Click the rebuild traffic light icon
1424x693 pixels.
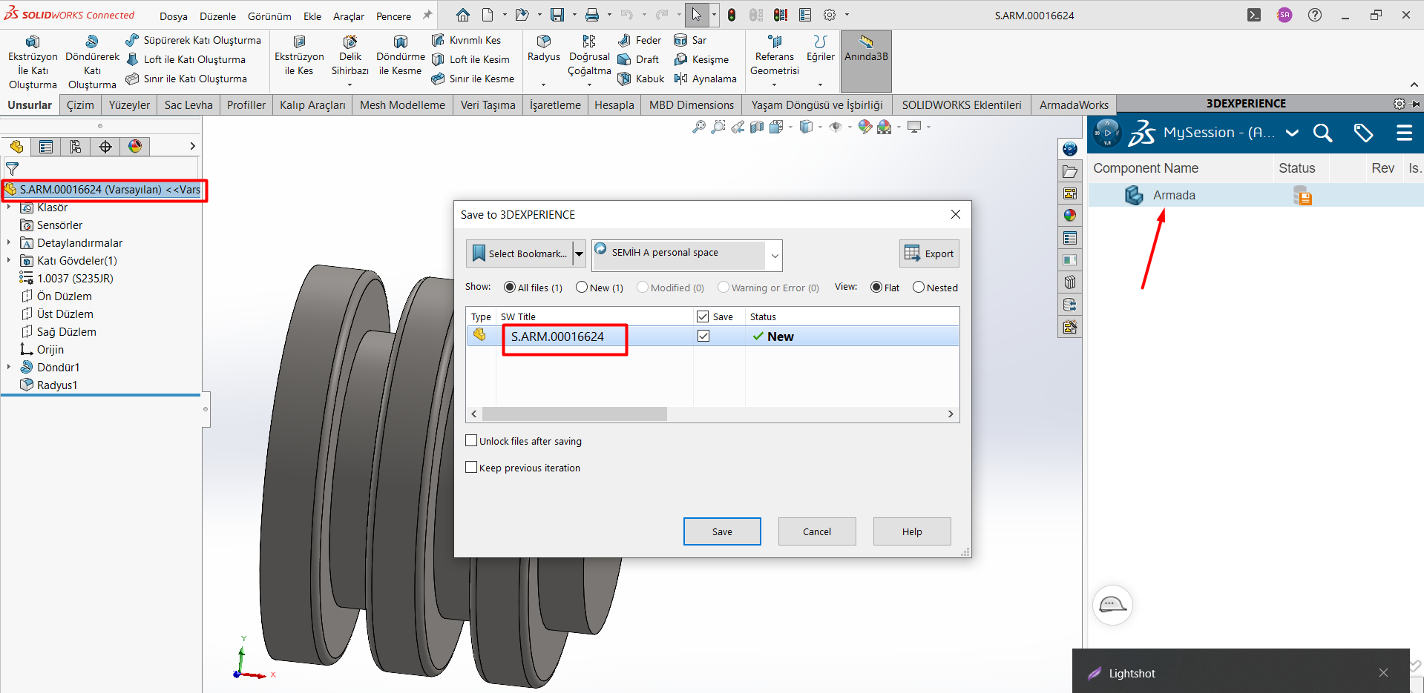[732, 15]
